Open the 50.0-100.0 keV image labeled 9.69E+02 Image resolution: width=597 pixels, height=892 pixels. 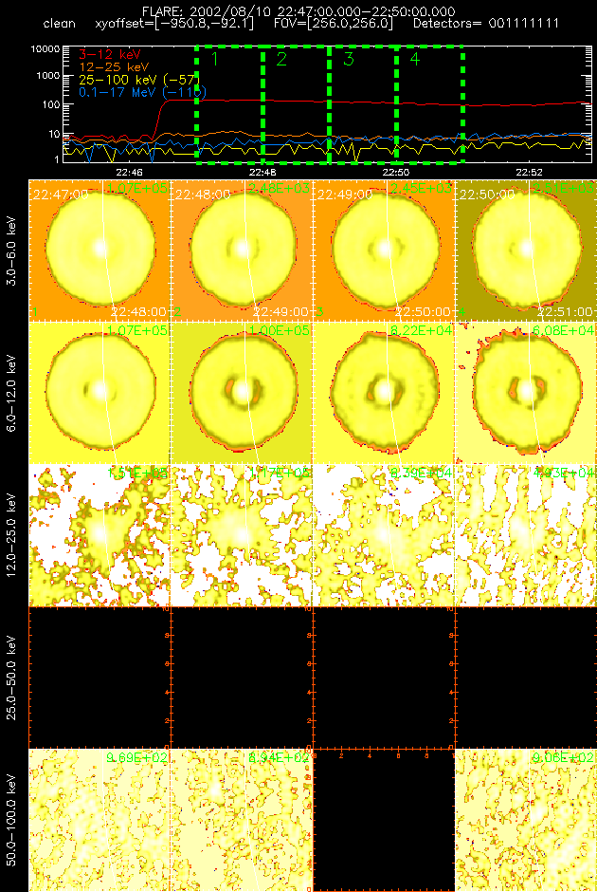pos(99,819)
